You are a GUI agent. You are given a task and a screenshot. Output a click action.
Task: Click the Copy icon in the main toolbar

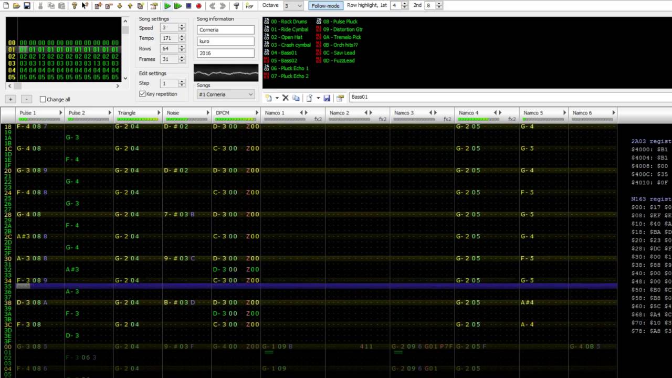(x=51, y=6)
